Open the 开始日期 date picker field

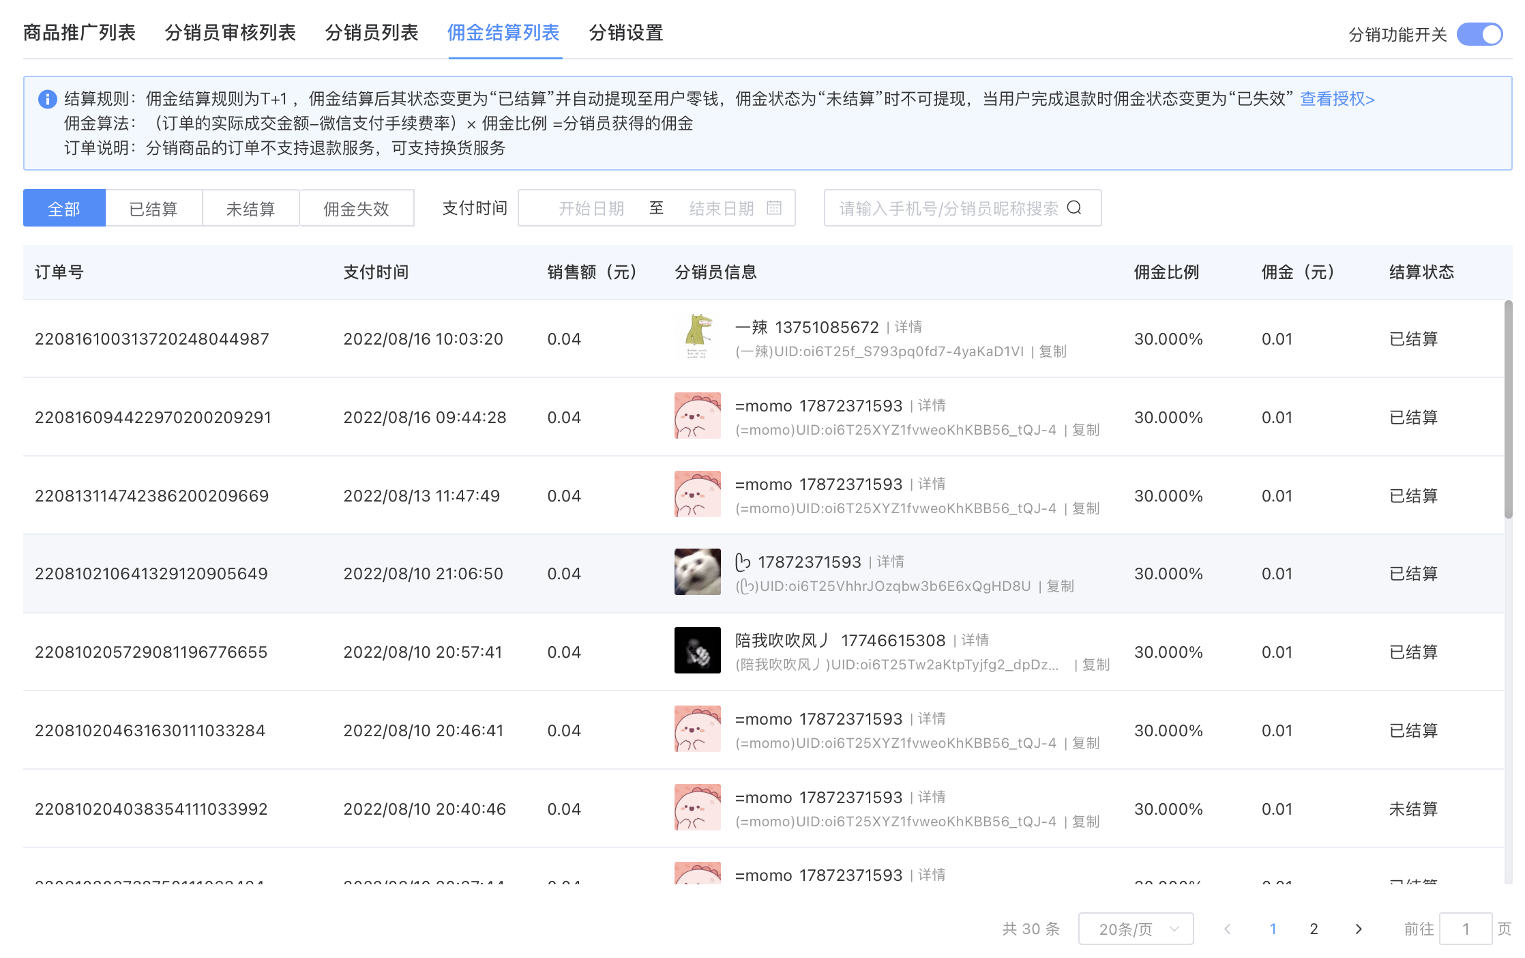pos(591,208)
